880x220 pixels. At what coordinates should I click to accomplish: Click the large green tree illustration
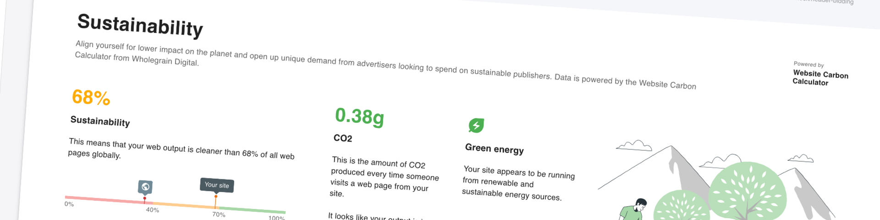747,191
